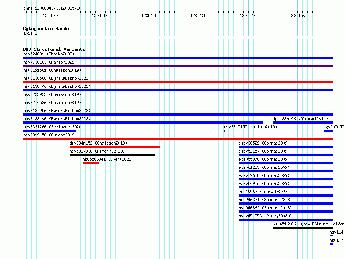
Task: Click the chr1:120809437..120815710 coordinate label
Action: tap(52, 8)
